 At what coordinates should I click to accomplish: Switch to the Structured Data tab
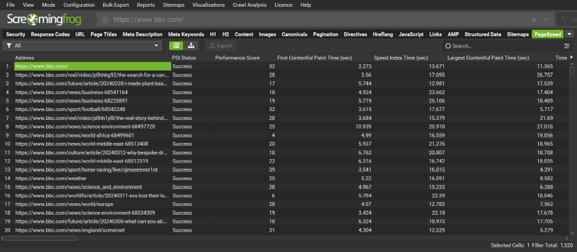click(x=483, y=34)
